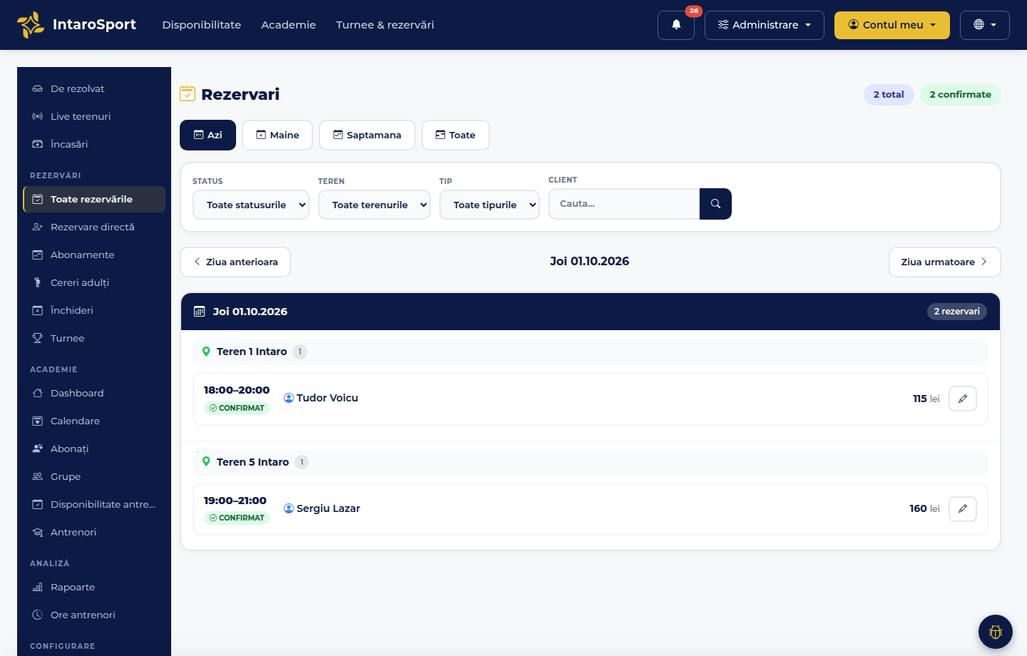This screenshot has width=1027, height=656.
Task: Open the Contul meu dropdown
Action: tap(892, 25)
